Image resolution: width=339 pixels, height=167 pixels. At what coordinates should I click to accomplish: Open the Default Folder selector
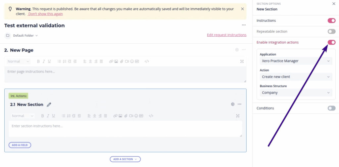[x=25, y=35]
